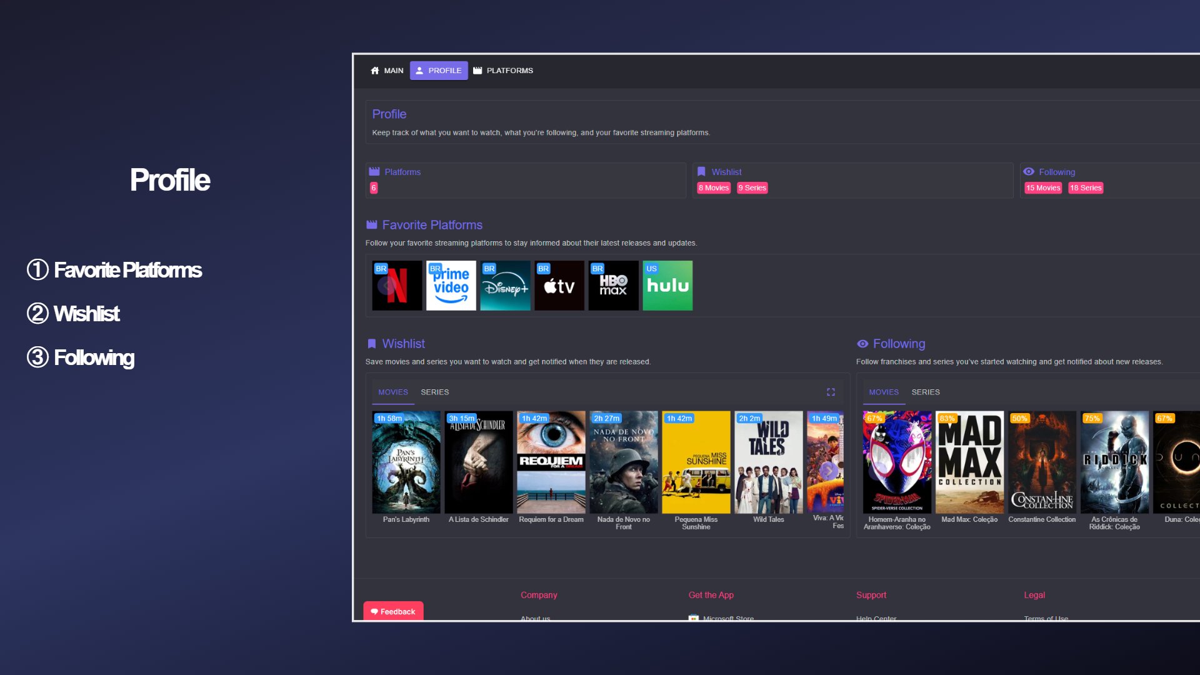Viewport: 1200px width, 675px height.
Task: Click the eye icon beside Following heading
Action: 862,344
